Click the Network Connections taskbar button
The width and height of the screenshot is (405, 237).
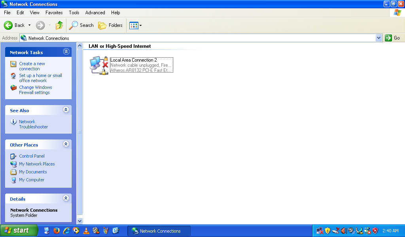pos(159,231)
